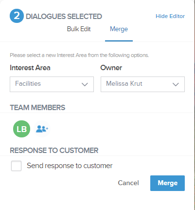The image size is (195, 210).
Task: Click the 'Send response to customer' label text
Action: pyautogui.click(x=70, y=166)
